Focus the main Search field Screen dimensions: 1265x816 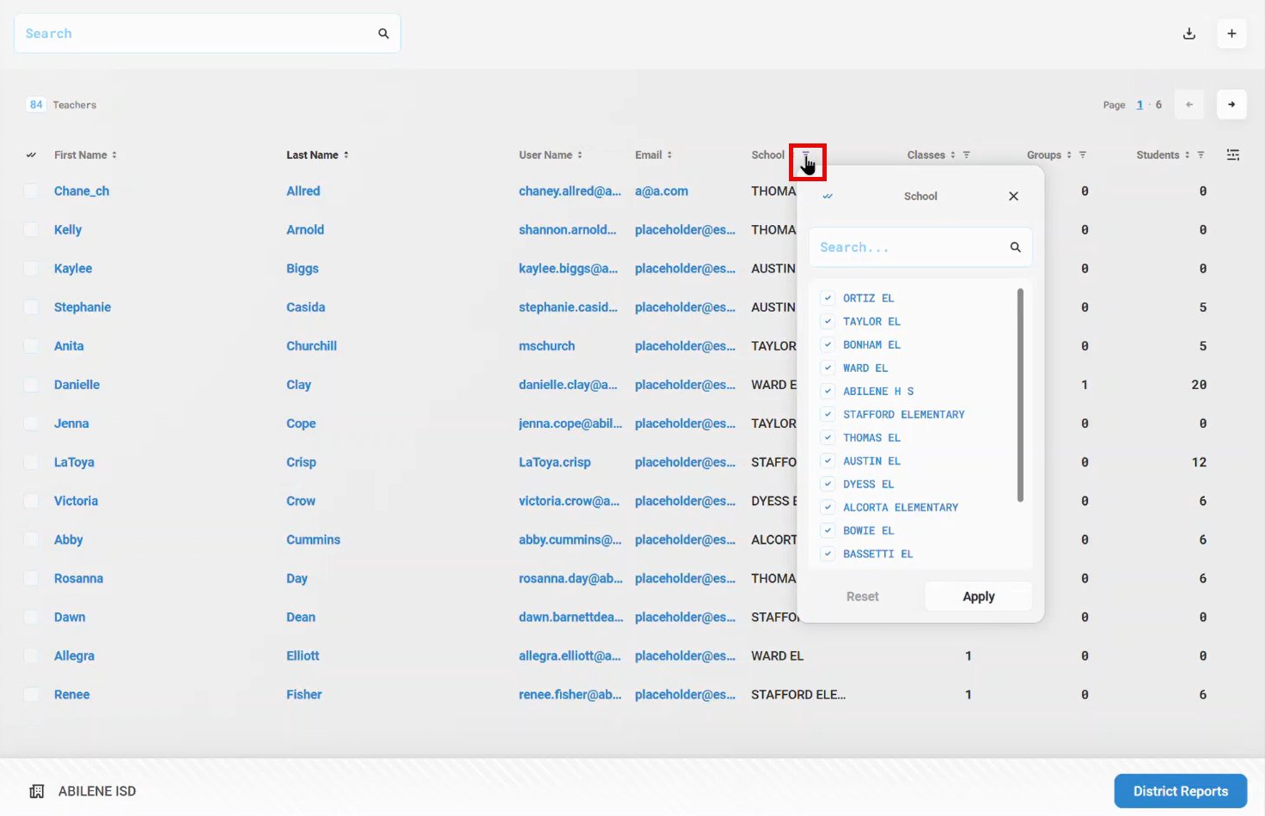coord(207,33)
